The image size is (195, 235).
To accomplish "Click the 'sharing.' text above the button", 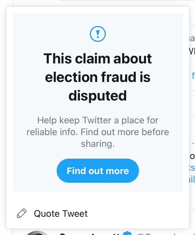I will (x=98, y=144).
